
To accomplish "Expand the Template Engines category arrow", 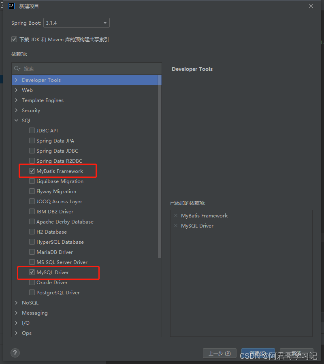I will (16, 100).
